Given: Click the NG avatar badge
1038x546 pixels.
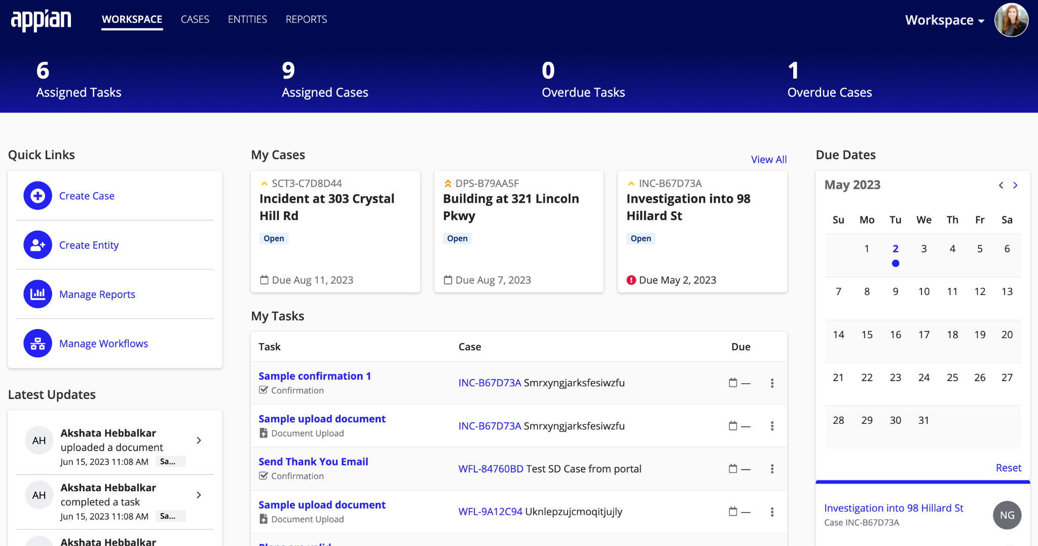Looking at the screenshot, I should [1007, 515].
